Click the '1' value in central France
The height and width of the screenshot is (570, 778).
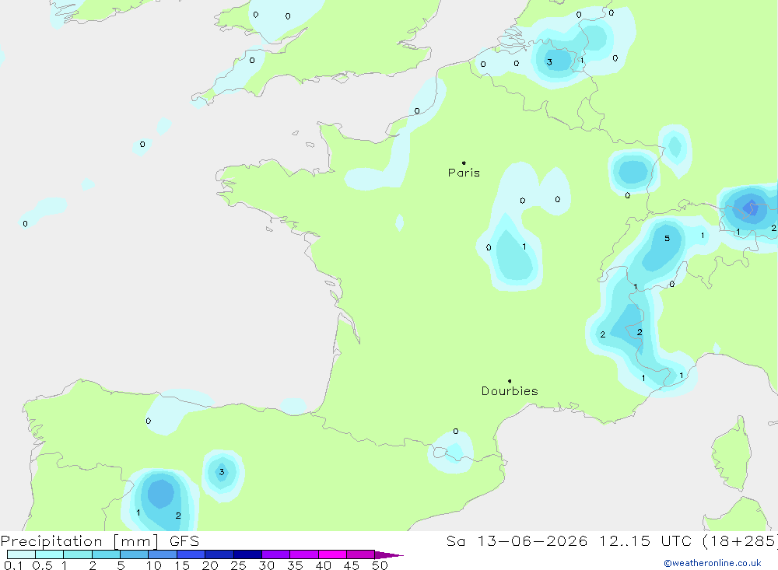pos(524,247)
